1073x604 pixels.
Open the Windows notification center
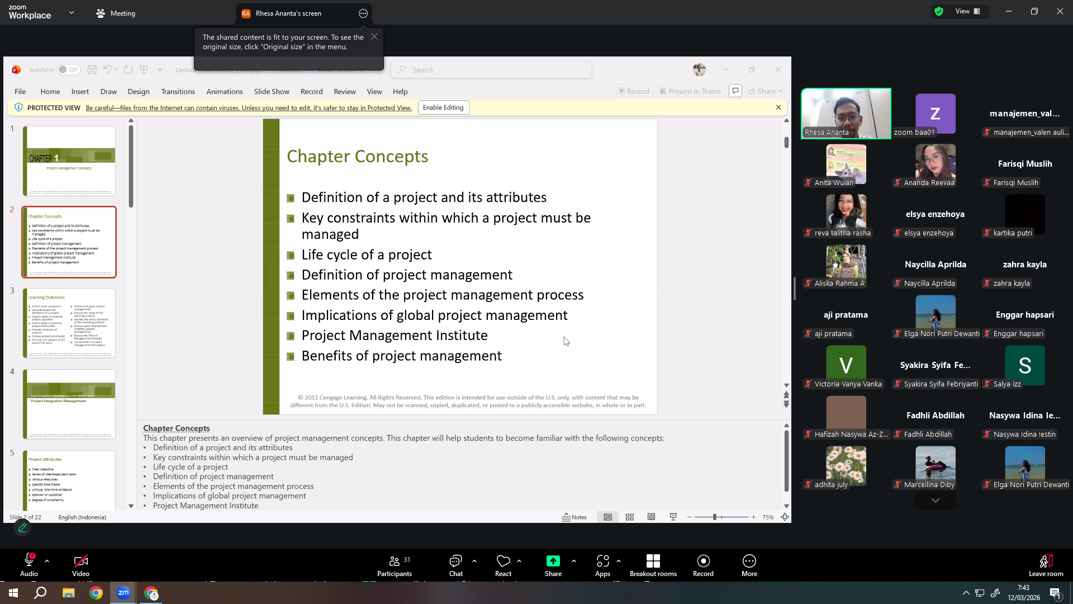(x=1056, y=593)
